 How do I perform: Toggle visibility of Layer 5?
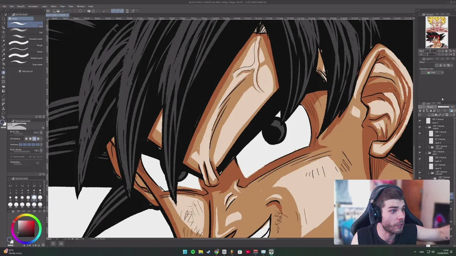pos(420,140)
